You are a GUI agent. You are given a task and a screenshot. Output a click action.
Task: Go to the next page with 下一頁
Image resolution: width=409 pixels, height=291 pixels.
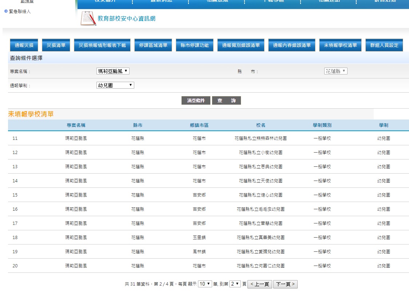(x=285, y=284)
